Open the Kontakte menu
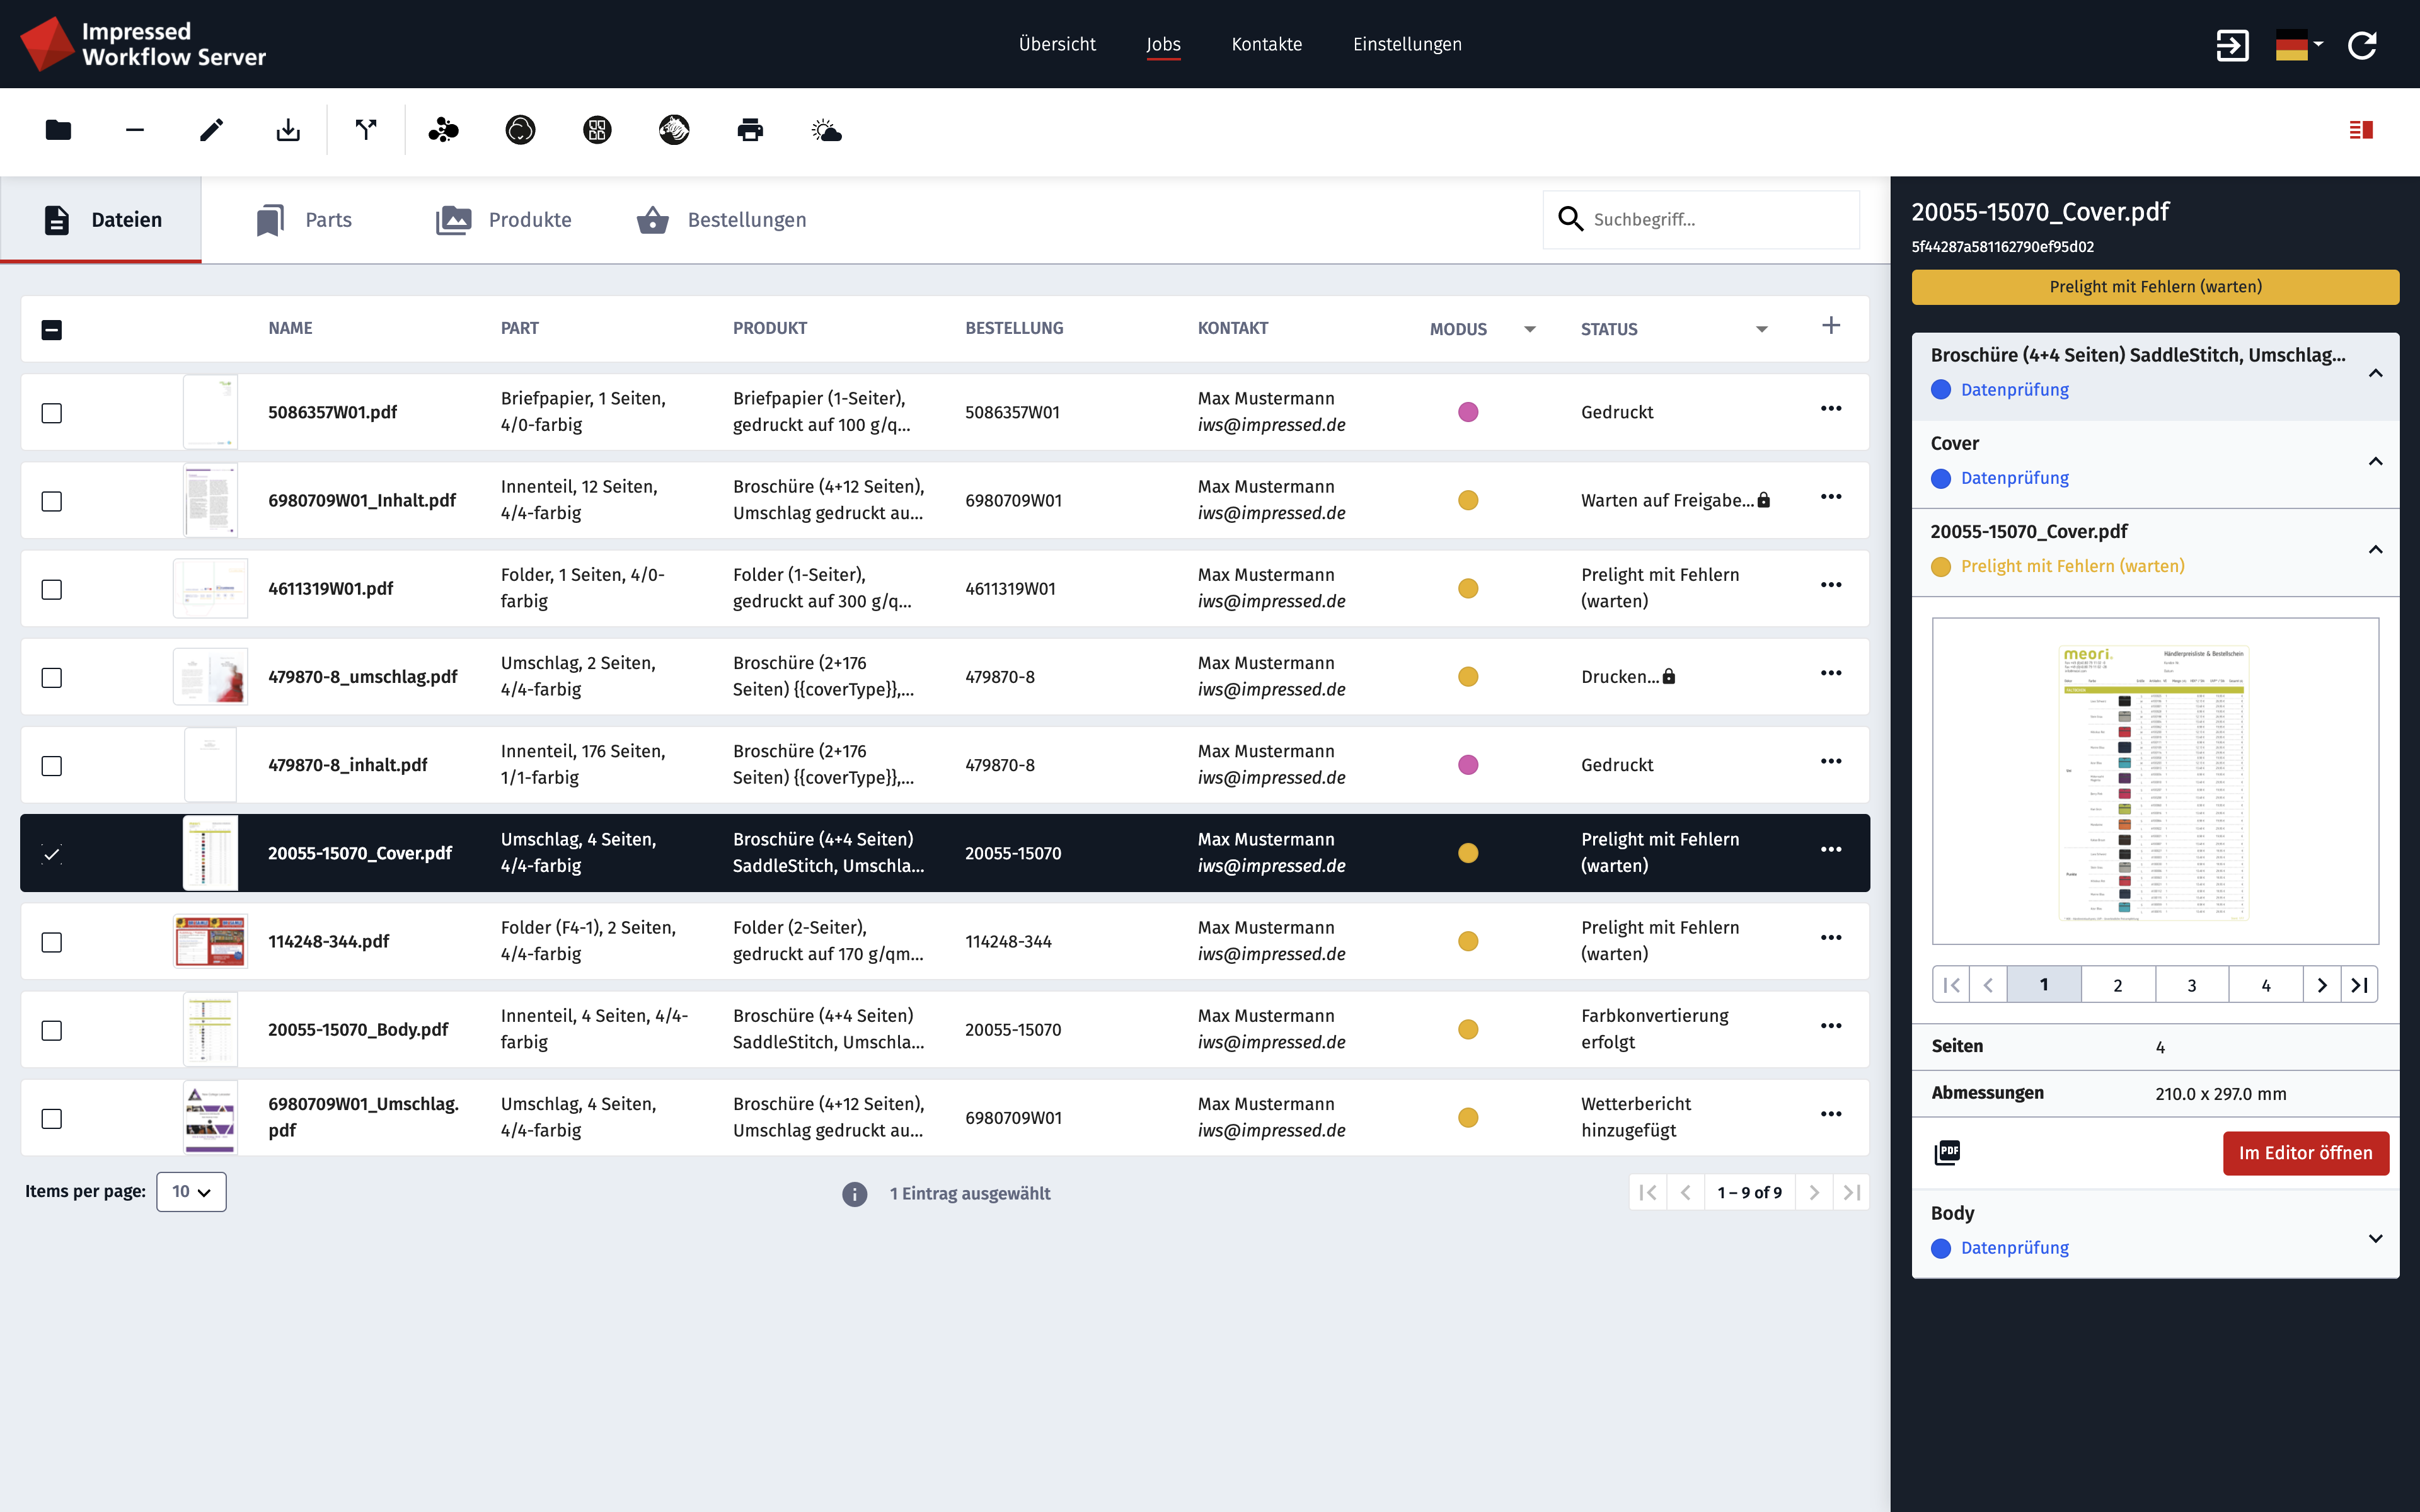2420x1512 pixels. [1267, 44]
